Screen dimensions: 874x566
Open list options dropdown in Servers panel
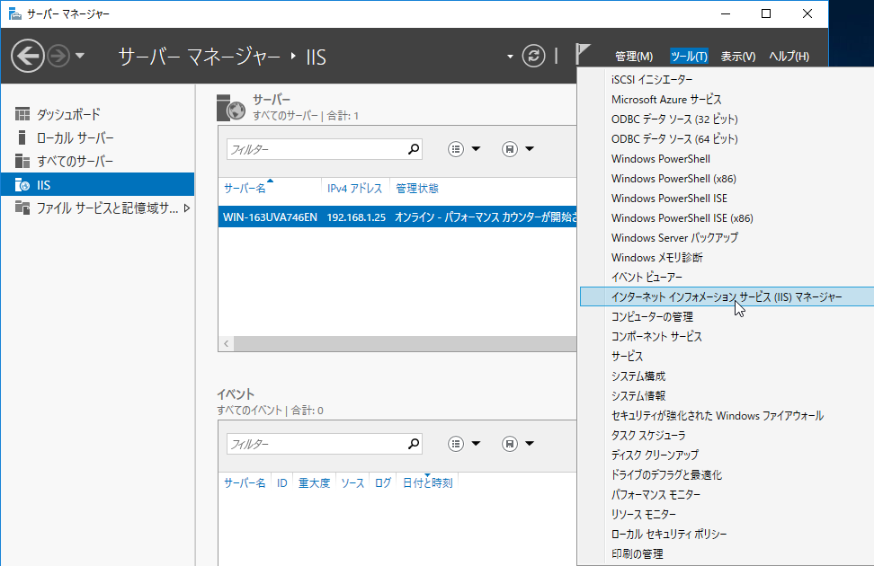pyautogui.click(x=465, y=149)
